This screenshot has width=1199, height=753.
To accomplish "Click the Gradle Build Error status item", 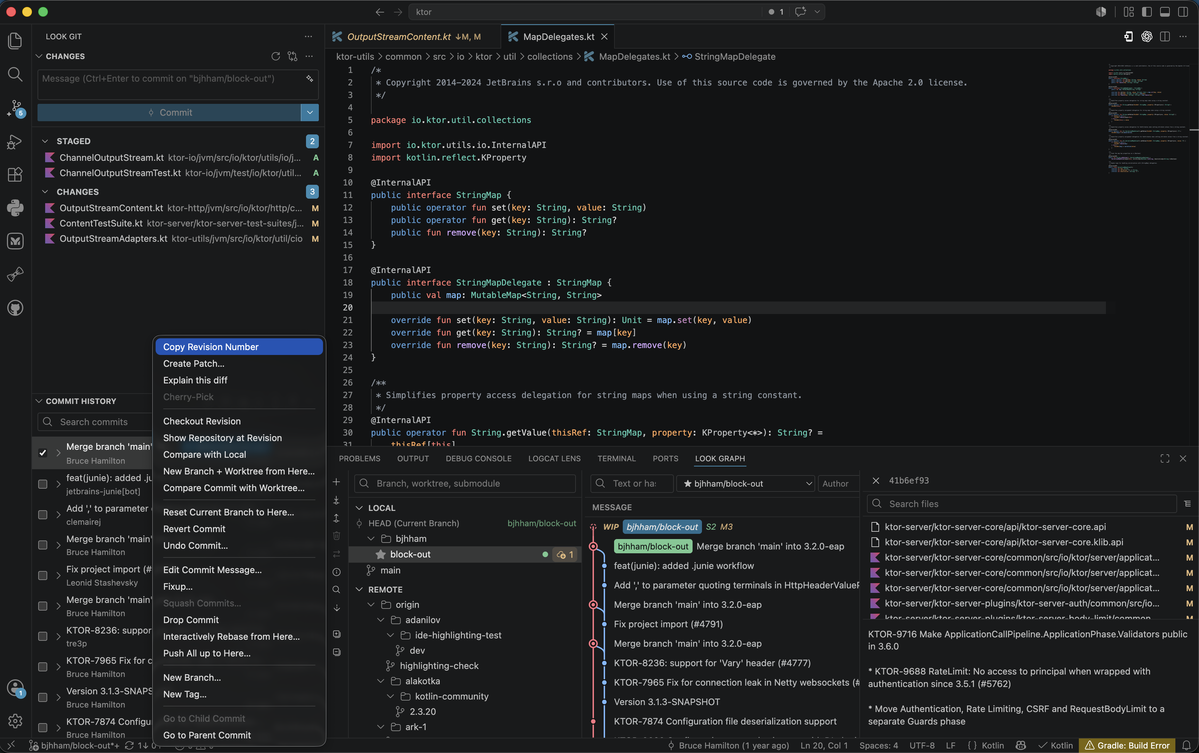I will coord(1127,745).
